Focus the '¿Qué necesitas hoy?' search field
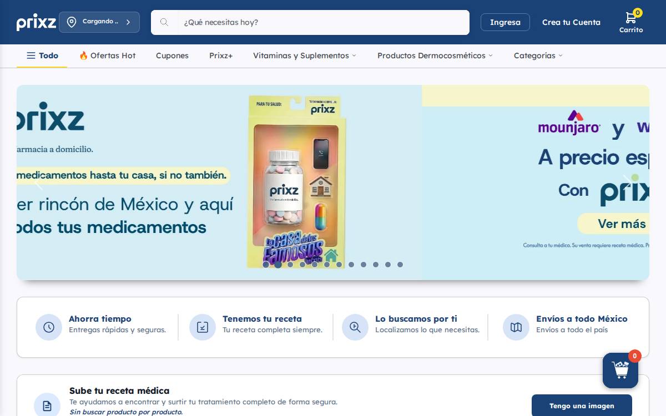The width and height of the screenshot is (666, 416). (323, 22)
